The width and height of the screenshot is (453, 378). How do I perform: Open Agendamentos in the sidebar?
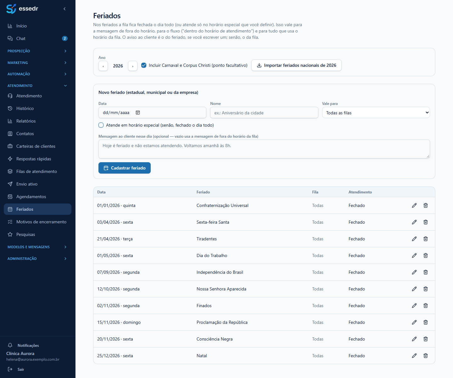37,197
